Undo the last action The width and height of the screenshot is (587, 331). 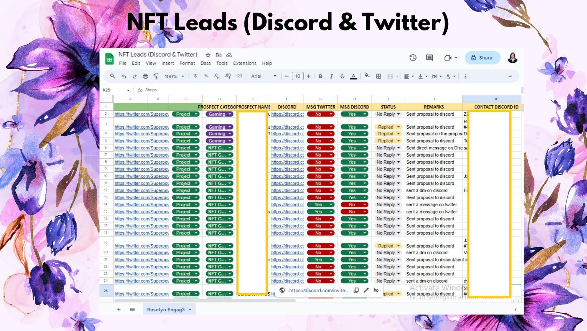click(x=124, y=76)
